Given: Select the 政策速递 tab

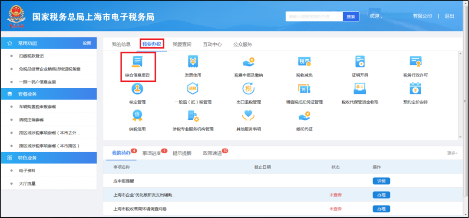Looking at the screenshot, I should (212, 154).
